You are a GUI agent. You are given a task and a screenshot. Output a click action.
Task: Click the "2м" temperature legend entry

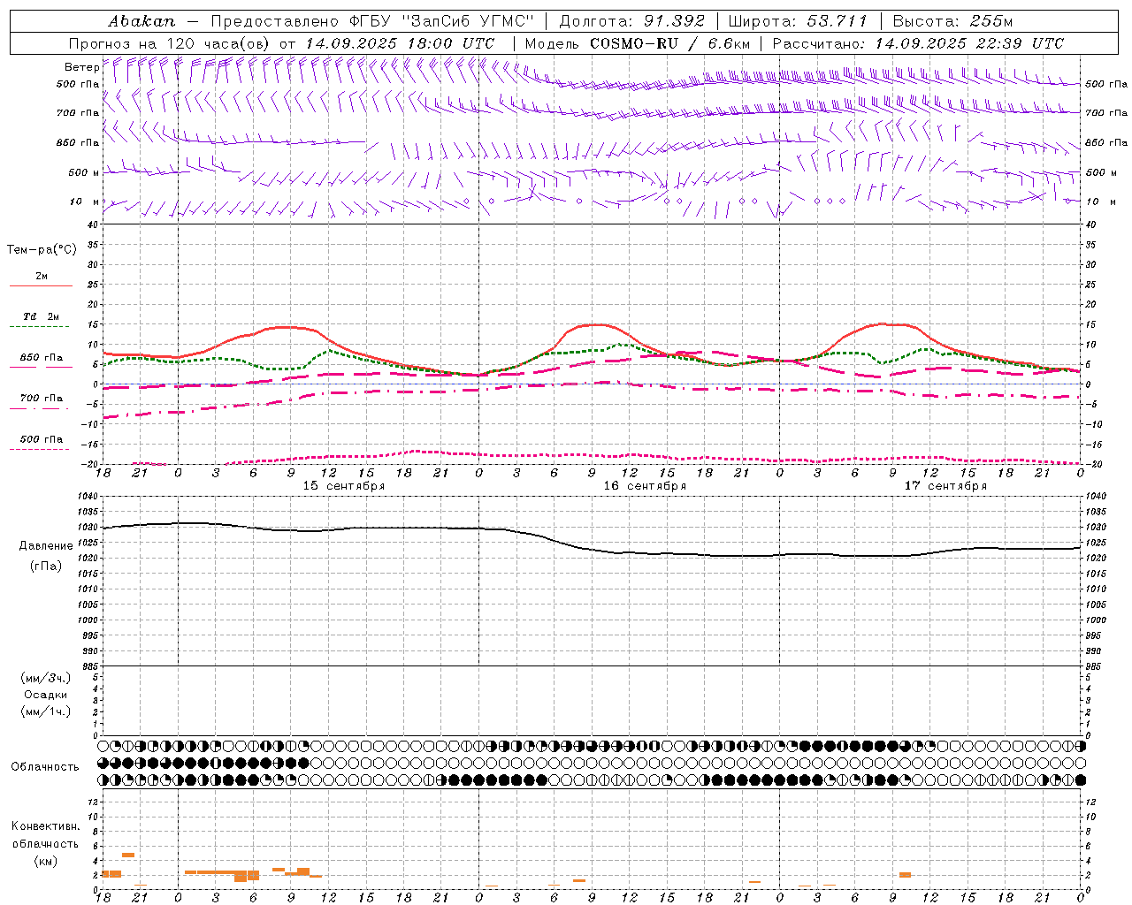point(41,277)
